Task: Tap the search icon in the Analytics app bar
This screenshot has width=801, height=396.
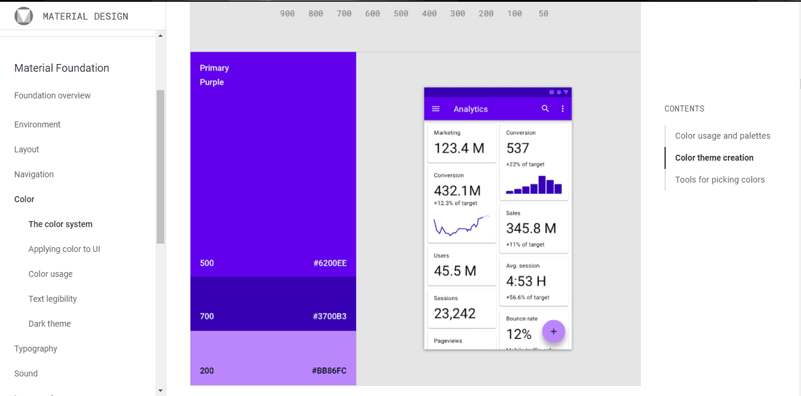Action: 545,108
